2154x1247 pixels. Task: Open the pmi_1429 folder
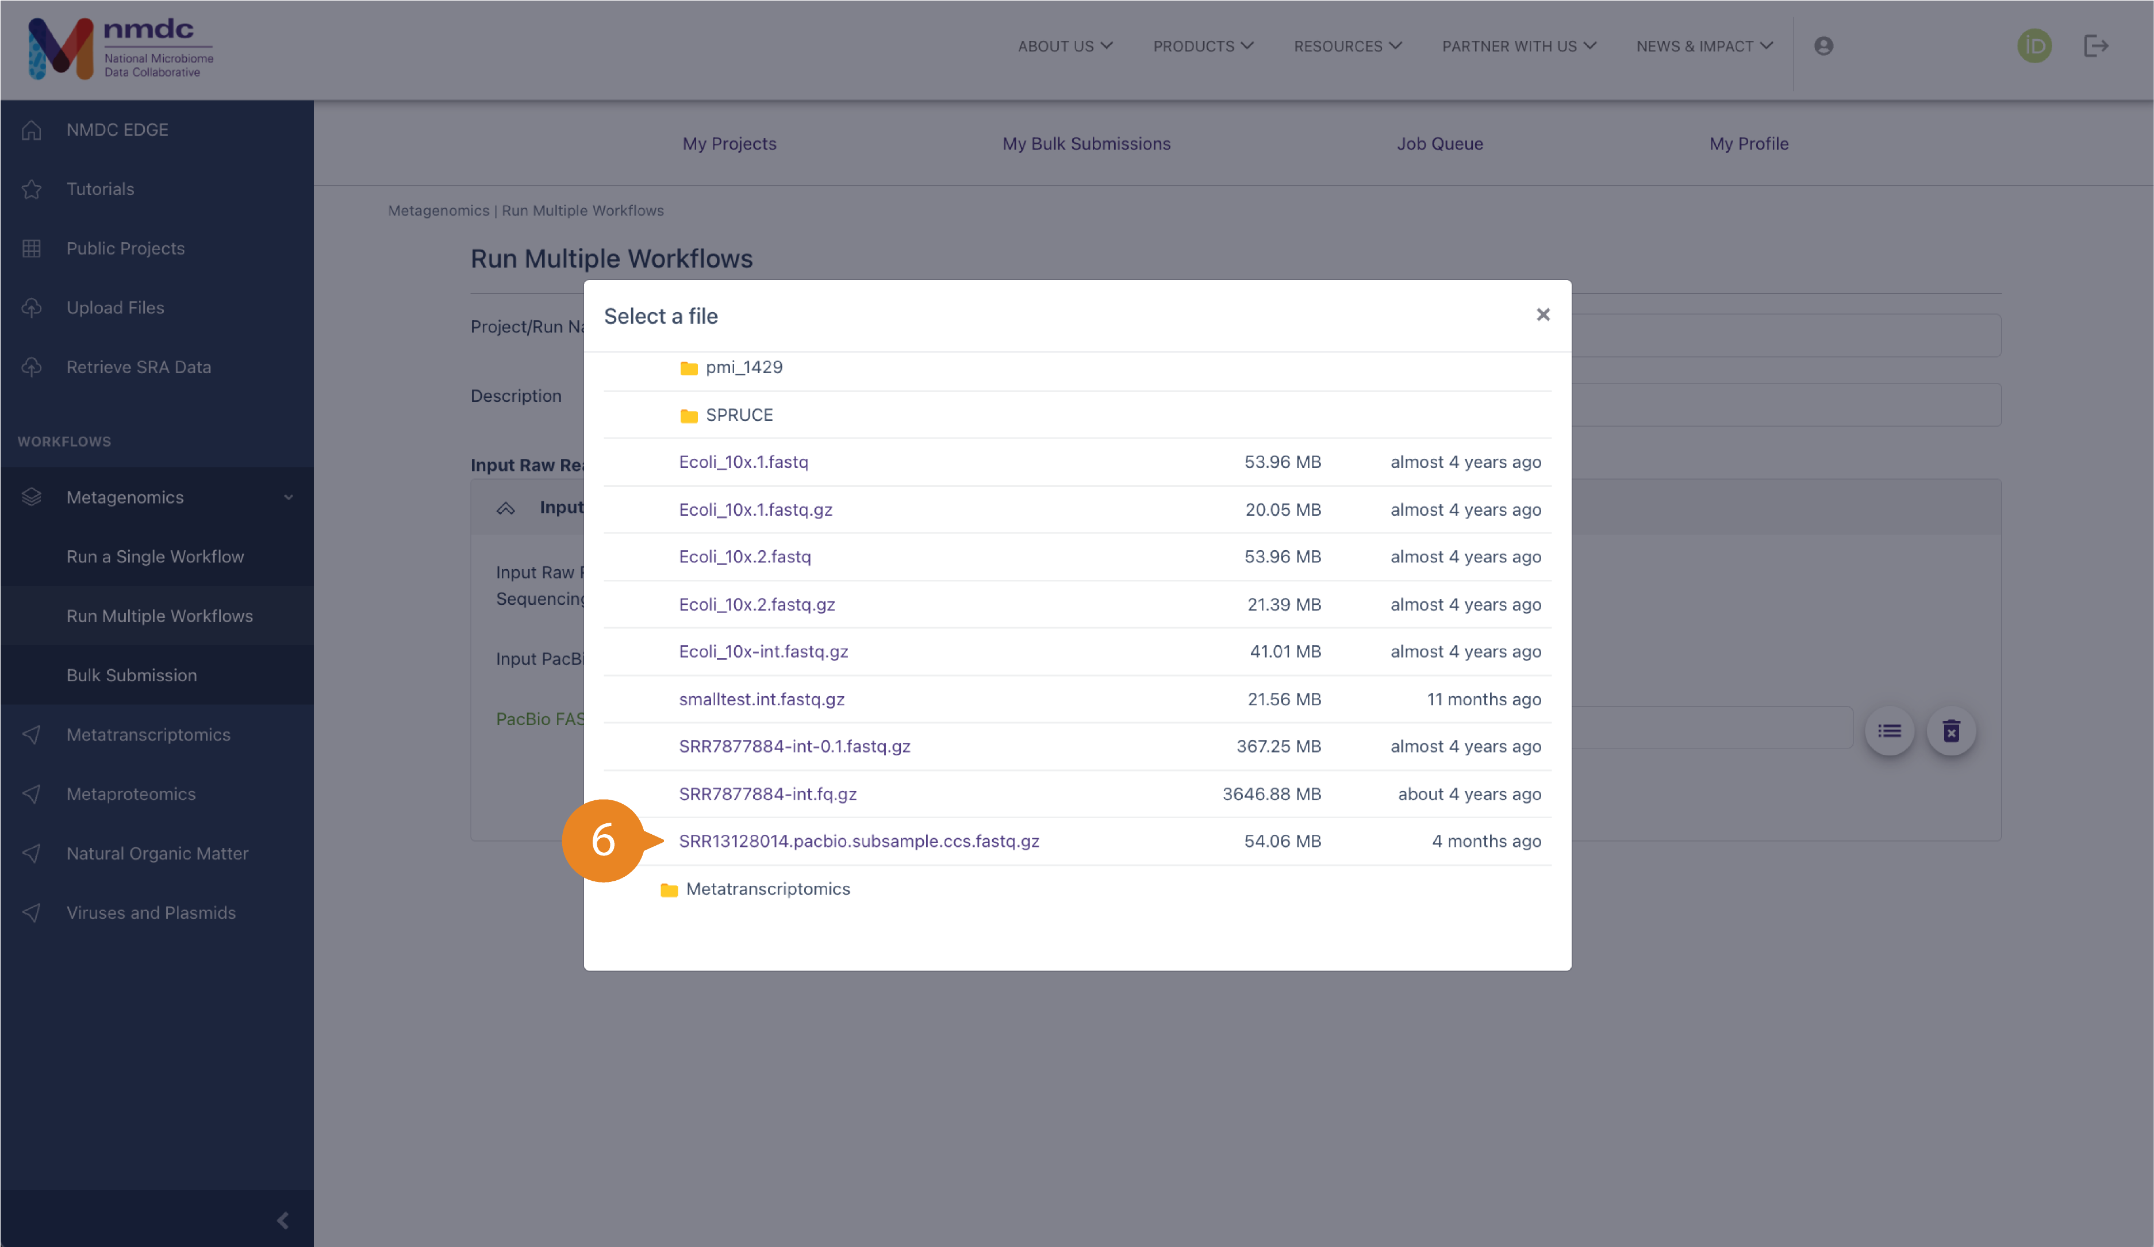(732, 367)
